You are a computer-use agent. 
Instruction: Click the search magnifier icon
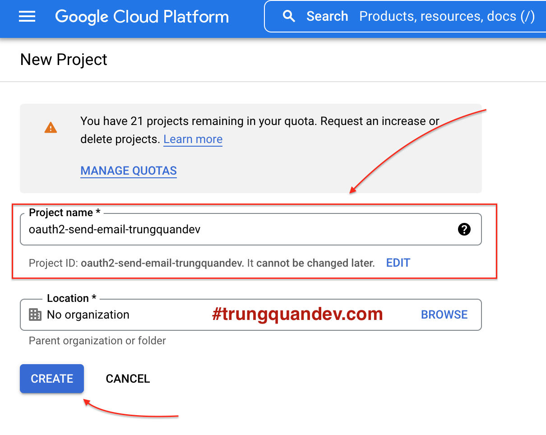tap(289, 16)
